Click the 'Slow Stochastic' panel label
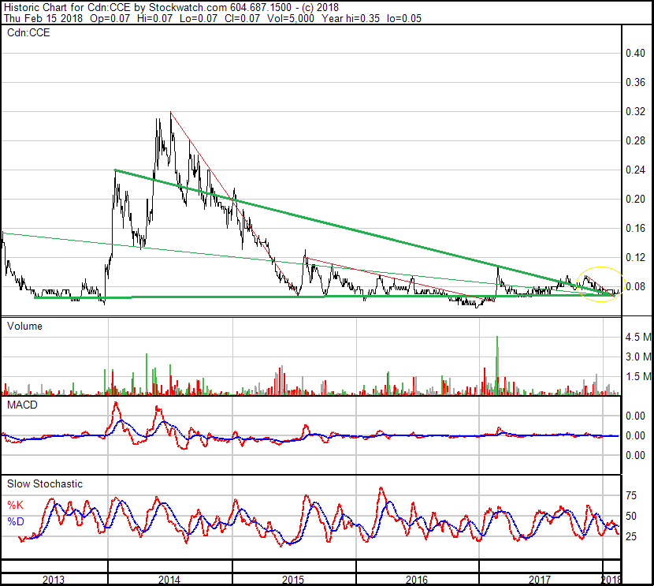The image size is (654, 586). 45,483
